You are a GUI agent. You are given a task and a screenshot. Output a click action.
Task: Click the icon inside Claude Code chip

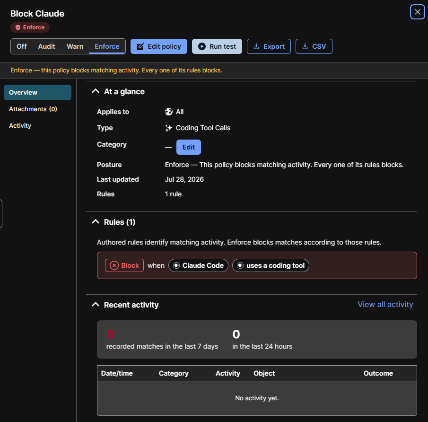[x=176, y=265]
